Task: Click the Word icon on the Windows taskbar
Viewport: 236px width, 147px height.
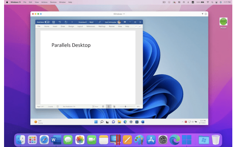Action: [143, 122]
